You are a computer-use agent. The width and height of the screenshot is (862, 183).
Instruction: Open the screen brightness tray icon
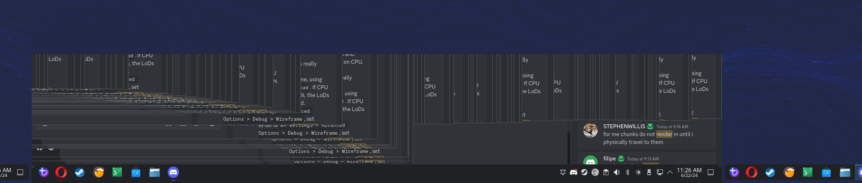[x=638, y=172]
